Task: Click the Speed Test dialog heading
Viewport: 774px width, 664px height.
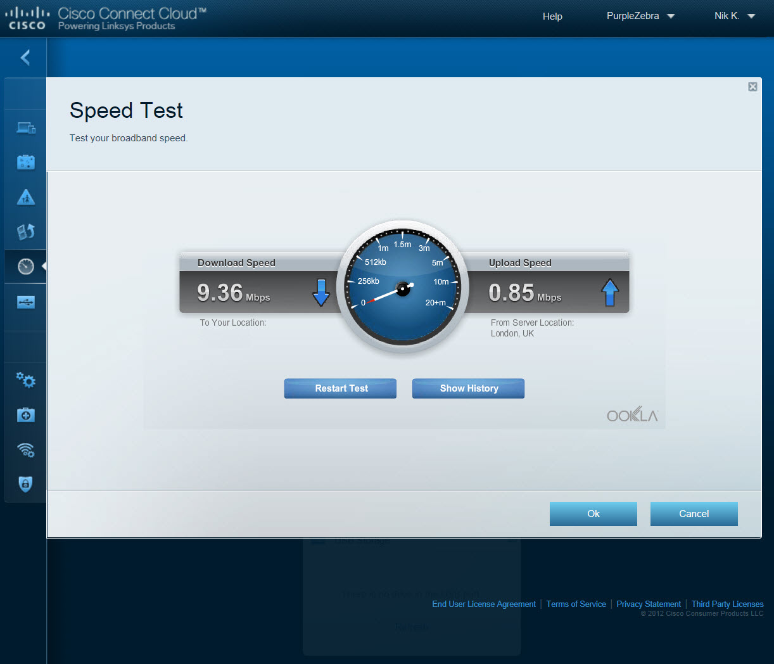Action: click(126, 110)
